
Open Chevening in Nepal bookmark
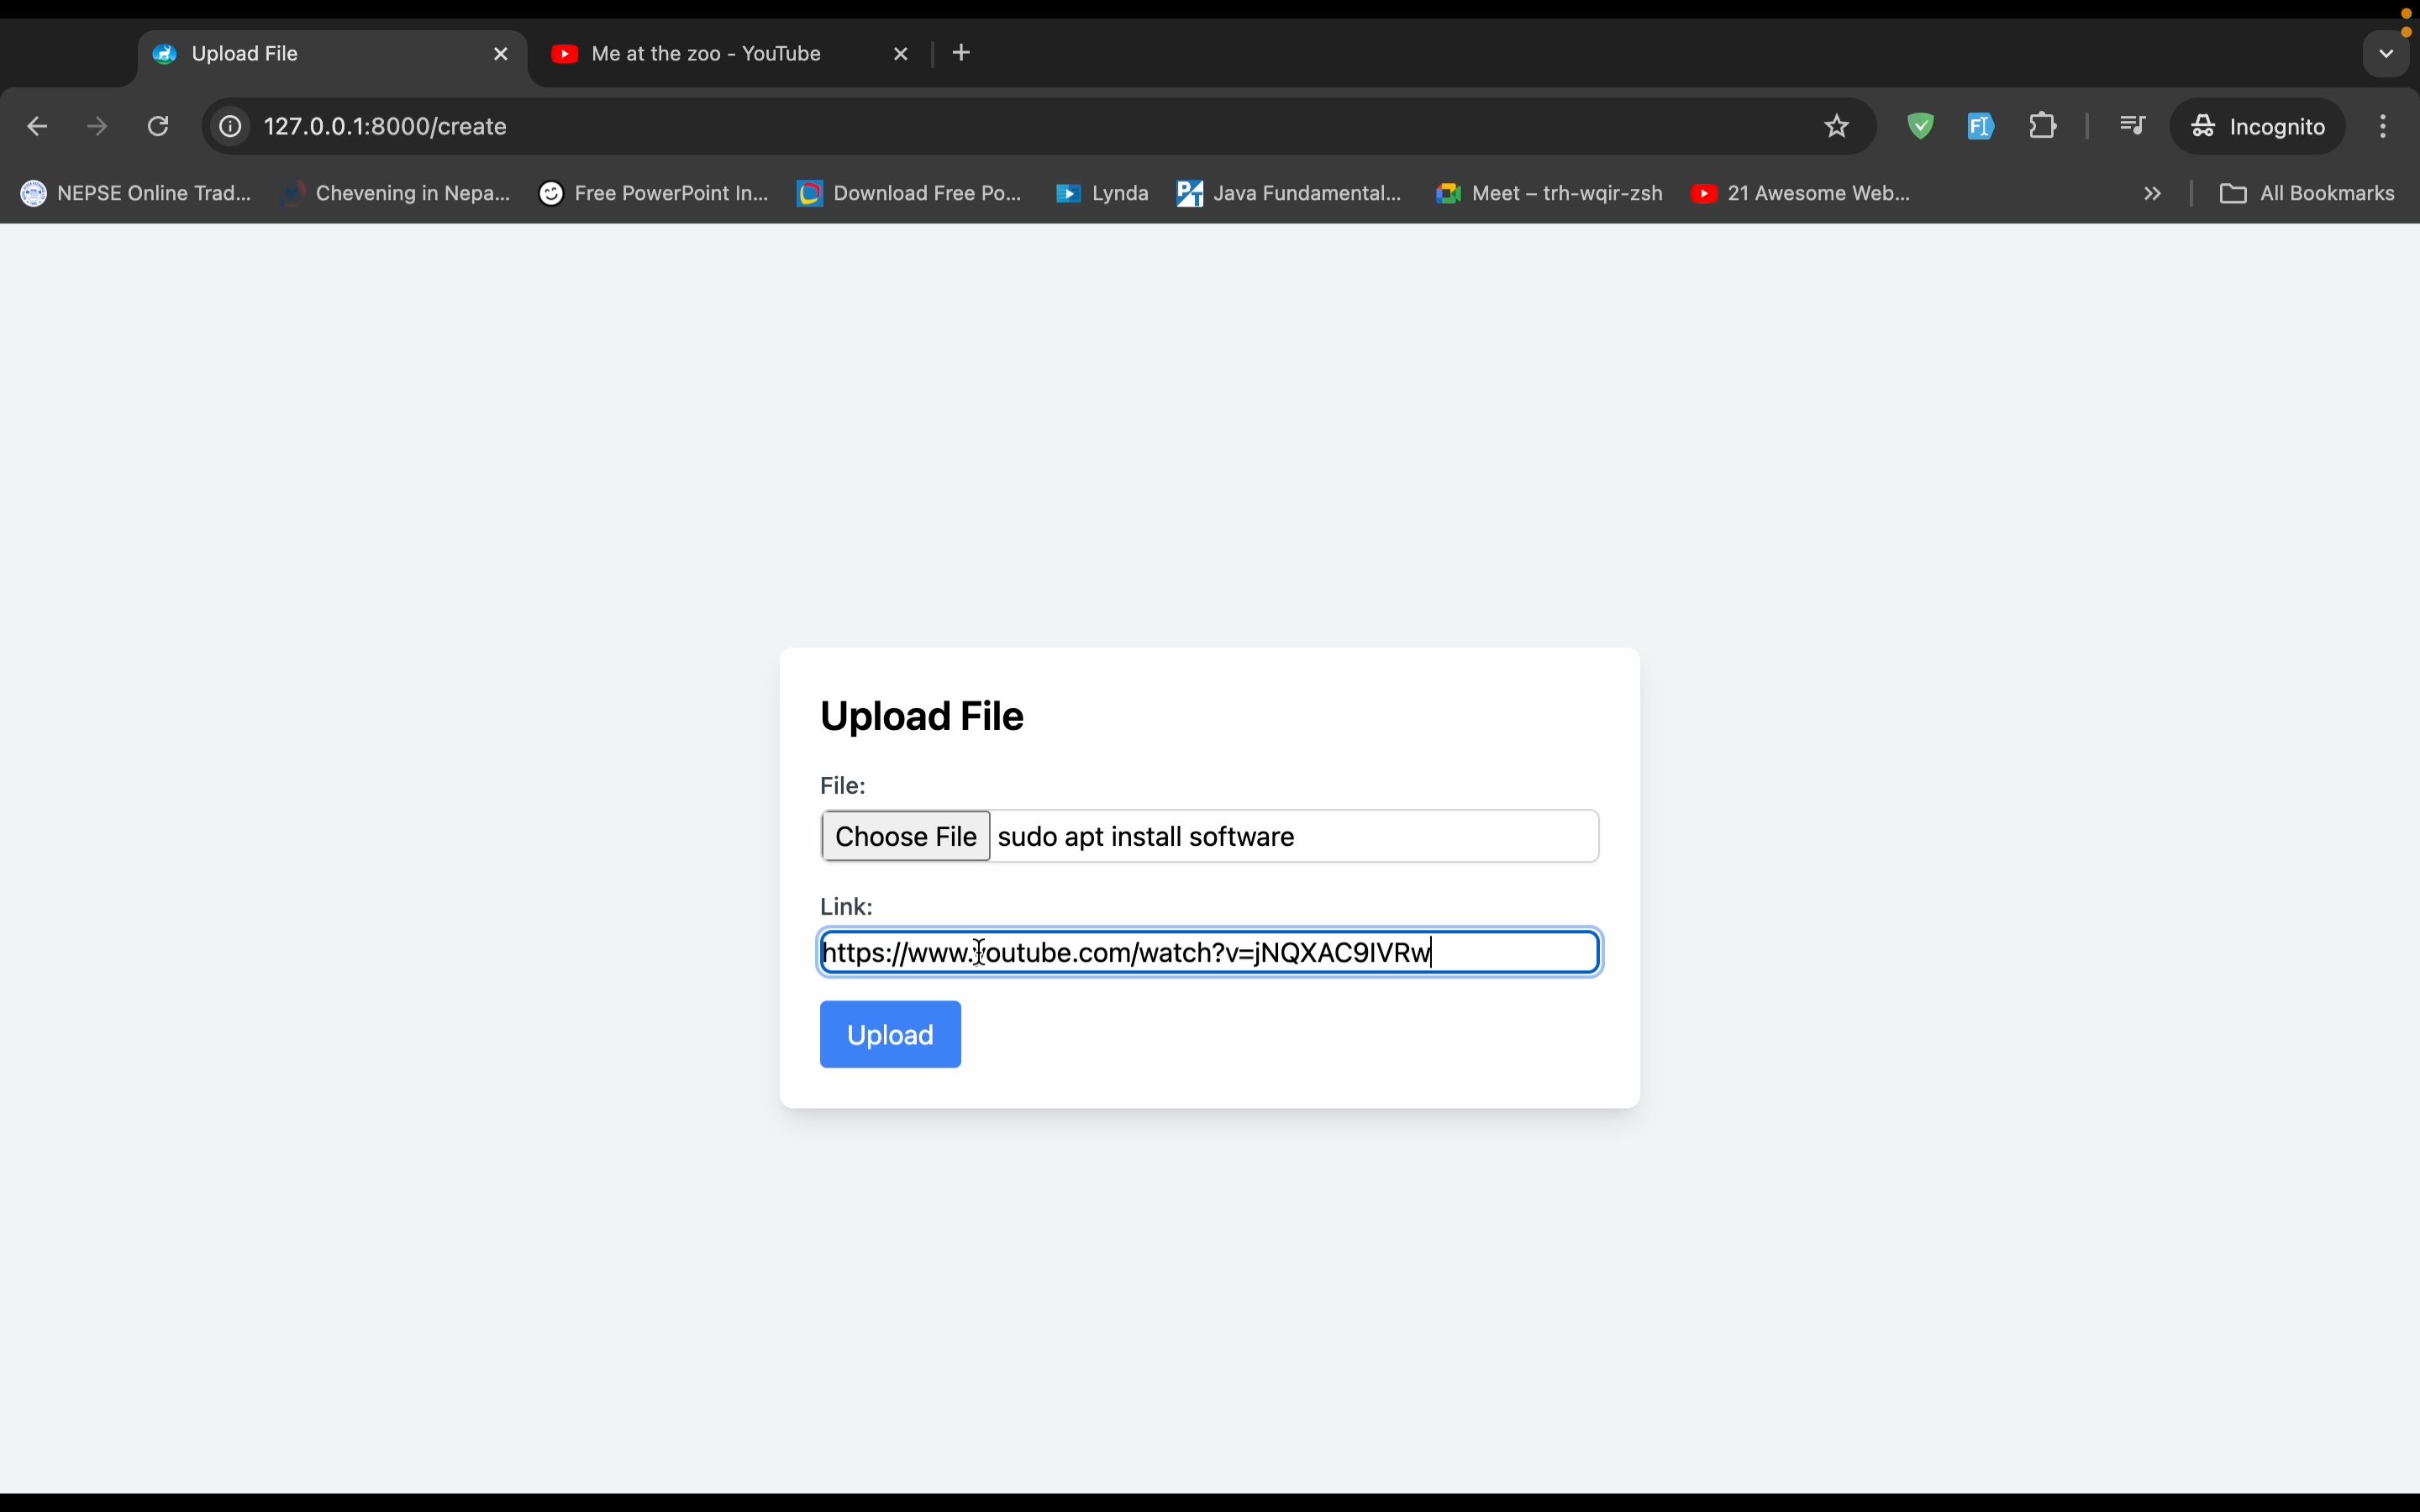(x=395, y=194)
